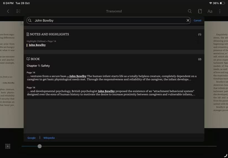Image resolution: width=228 pixels, height=158 pixels.
Task: Cancel the search
Action: (x=197, y=20)
